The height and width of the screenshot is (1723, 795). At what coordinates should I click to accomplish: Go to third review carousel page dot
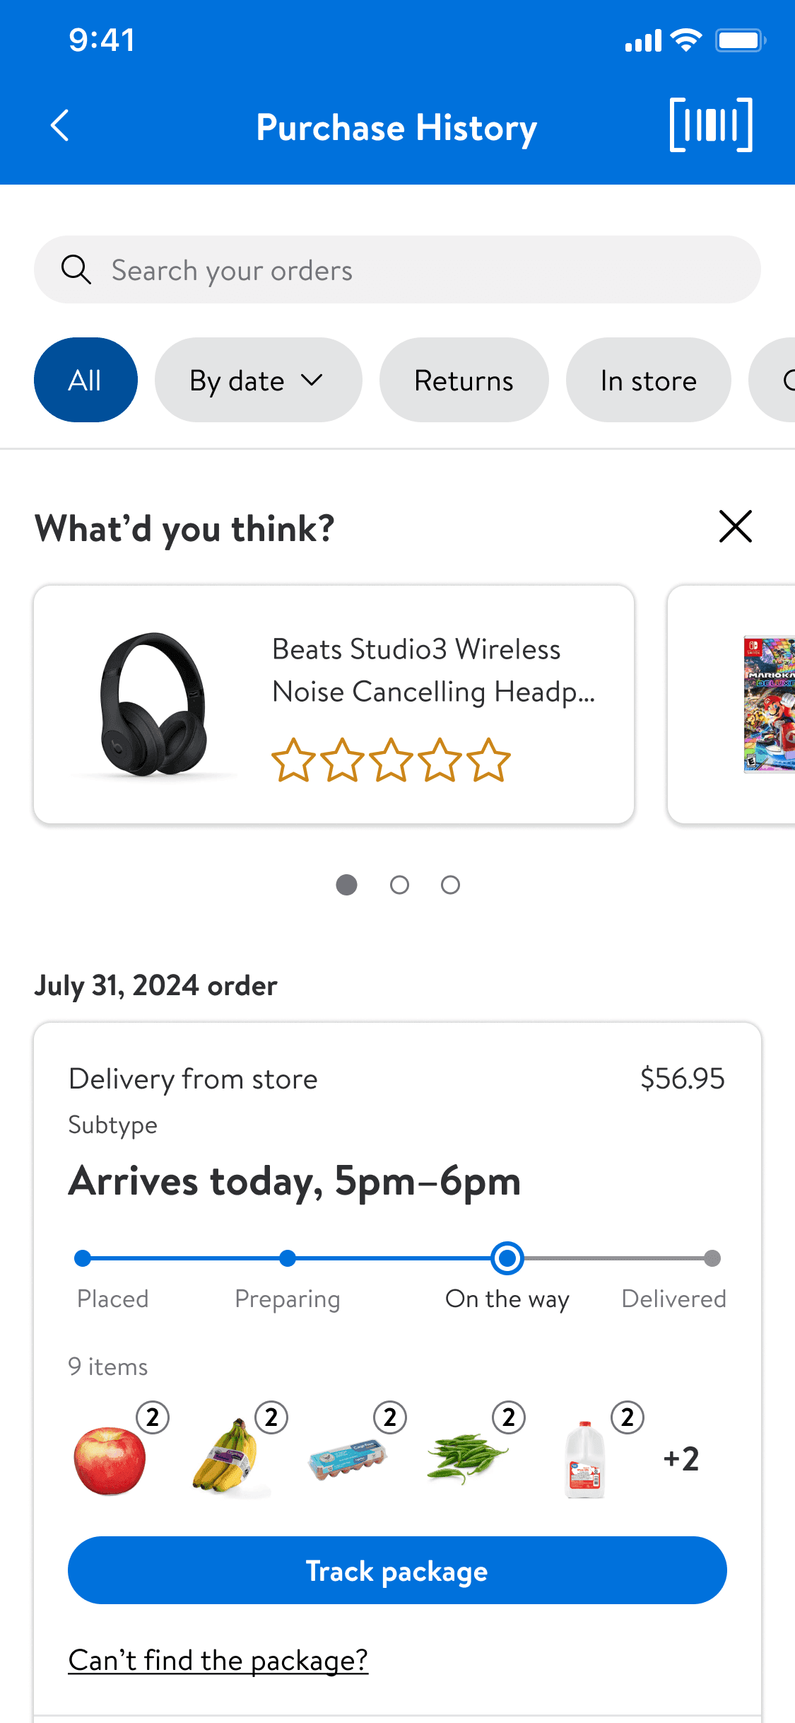click(x=450, y=885)
